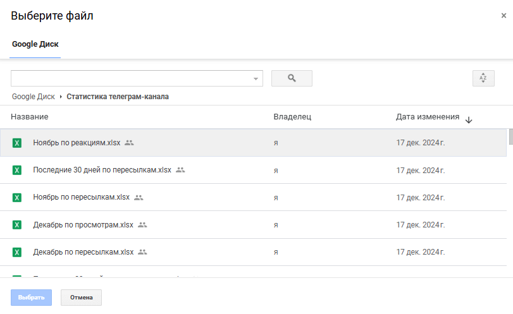
Task: Switch to the Google Диск tab
Action: click(35, 45)
